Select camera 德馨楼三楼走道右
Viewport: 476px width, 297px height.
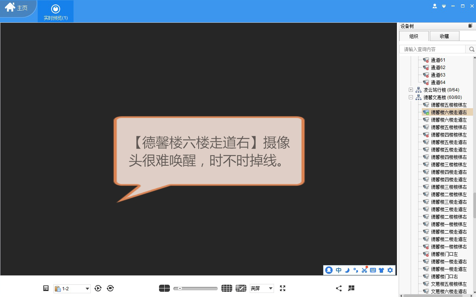click(x=449, y=202)
